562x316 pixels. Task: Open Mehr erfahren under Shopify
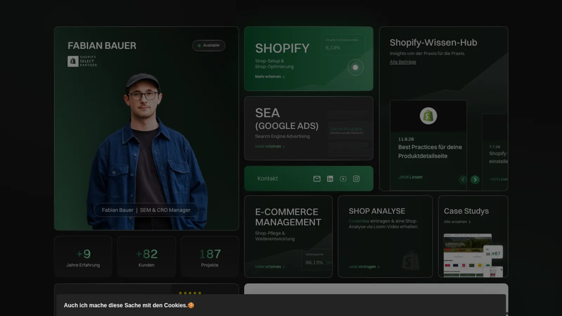tap(270, 77)
